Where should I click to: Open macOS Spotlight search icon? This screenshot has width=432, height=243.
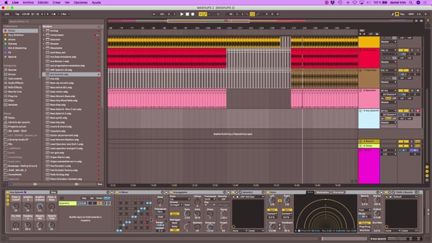410,3
